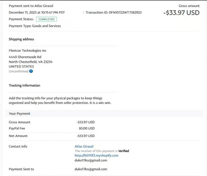Click the large -$33.97 USD header amount

(x=181, y=13)
